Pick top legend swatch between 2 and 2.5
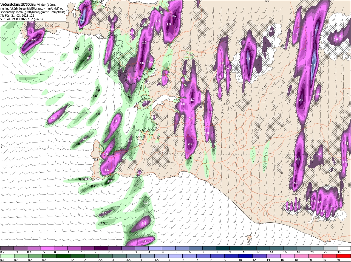351x262 pixels. click(101, 248)
